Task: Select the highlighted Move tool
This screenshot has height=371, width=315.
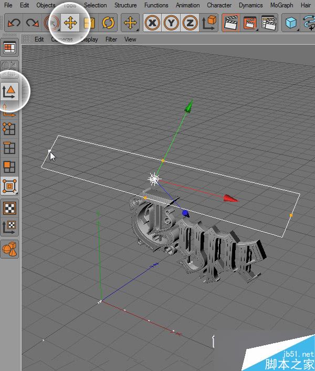Action: [70, 23]
